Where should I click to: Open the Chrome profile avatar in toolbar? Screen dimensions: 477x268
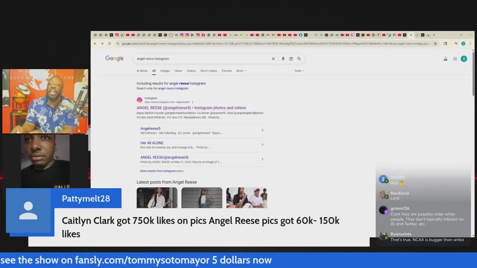point(463,44)
